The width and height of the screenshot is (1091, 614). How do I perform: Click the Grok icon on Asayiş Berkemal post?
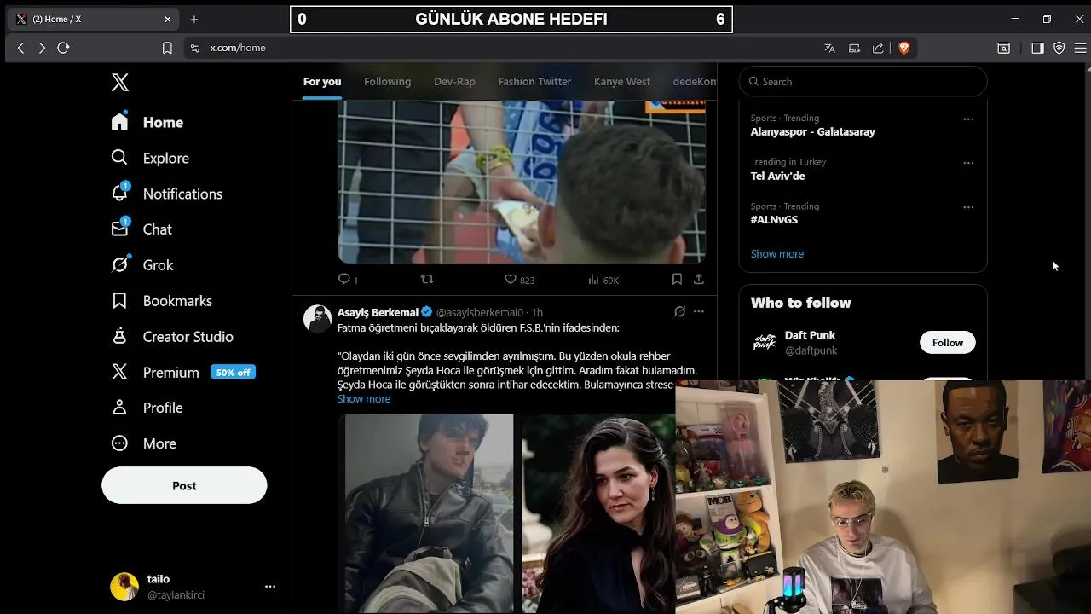(x=679, y=312)
